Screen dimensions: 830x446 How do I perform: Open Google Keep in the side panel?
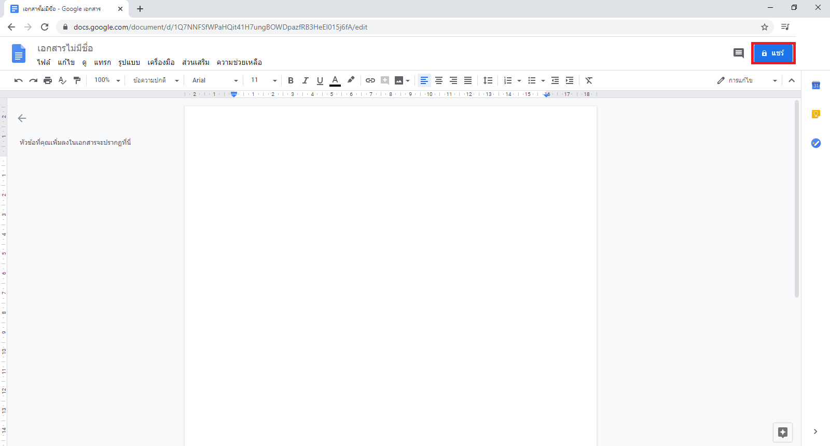click(816, 114)
